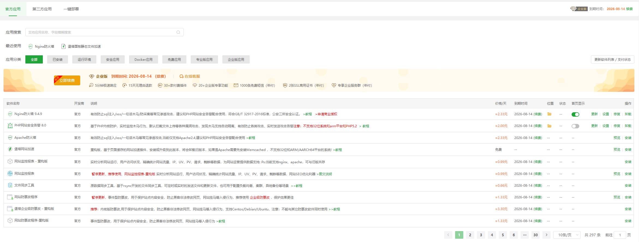The height and width of the screenshot is (242, 639).
Task: Click the 网站防篡改程序-重构版 cube icon
Action: pos(10,220)
